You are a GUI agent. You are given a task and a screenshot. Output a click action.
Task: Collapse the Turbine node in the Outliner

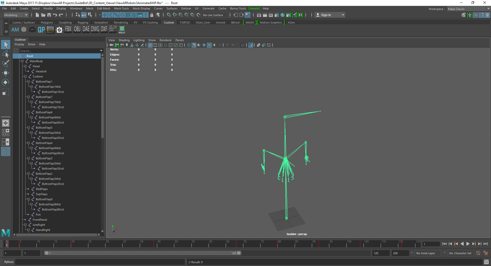25,76
